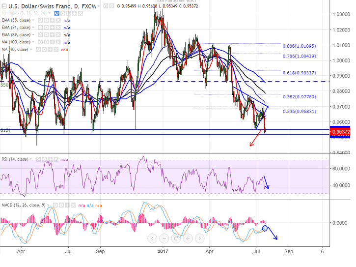Screen dimensions: 356x267
Task: Open EMA (89, close) dropdown arrow
Action: click(x=33, y=35)
